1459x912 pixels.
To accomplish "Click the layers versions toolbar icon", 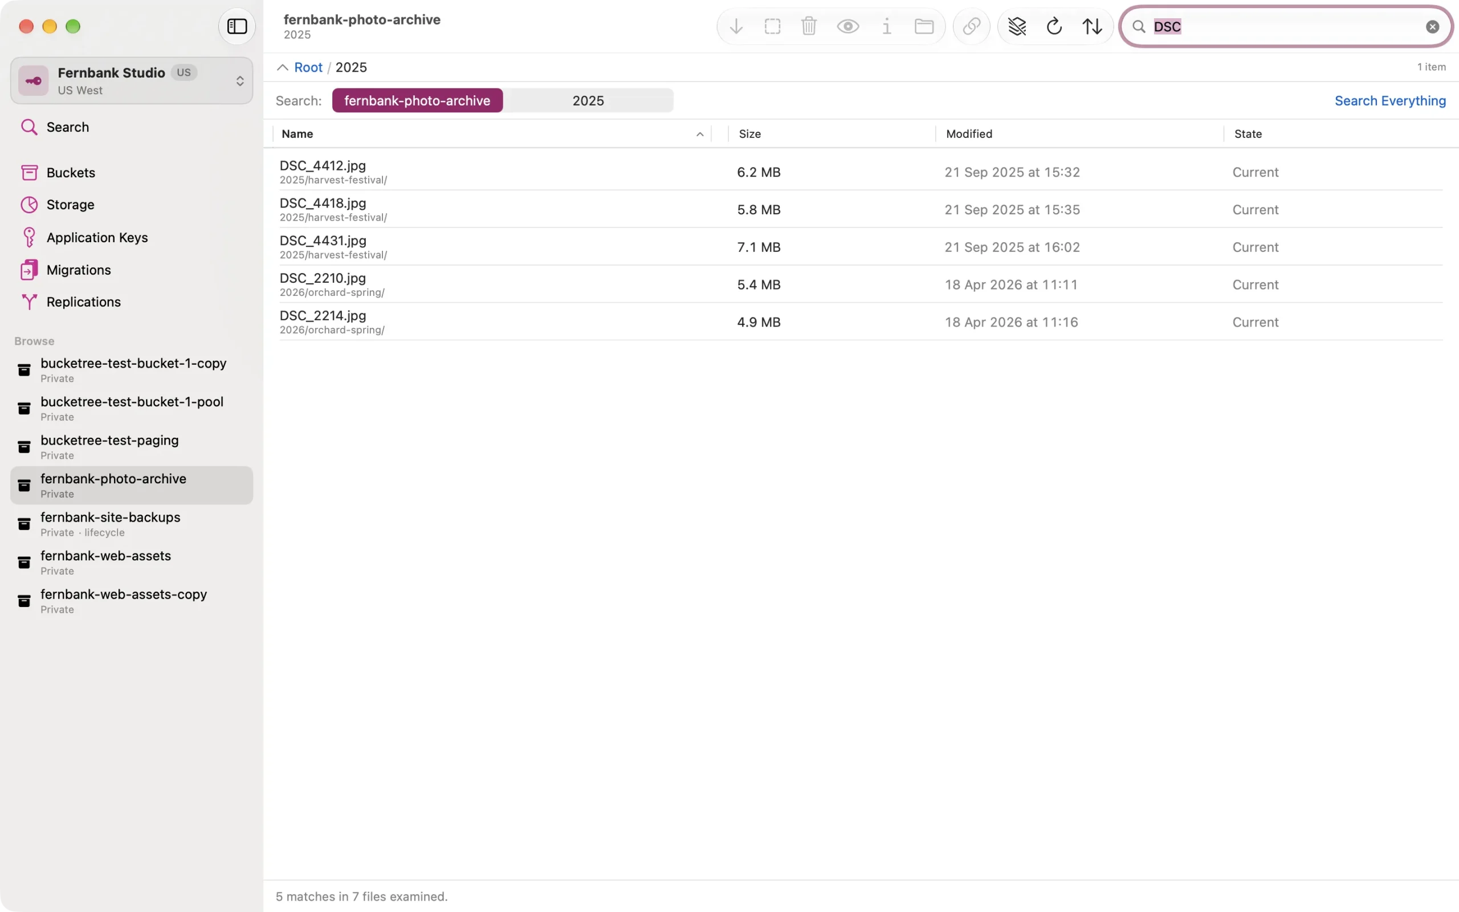I will click(x=1017, y=27).
